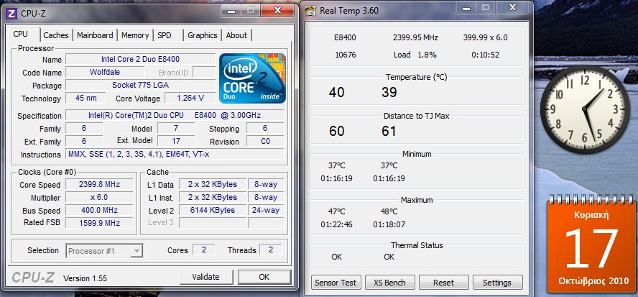Click the Core Speed value 2399.8 MHz
The width and height of the screenshot is (638, 297).
coord(99,184)
